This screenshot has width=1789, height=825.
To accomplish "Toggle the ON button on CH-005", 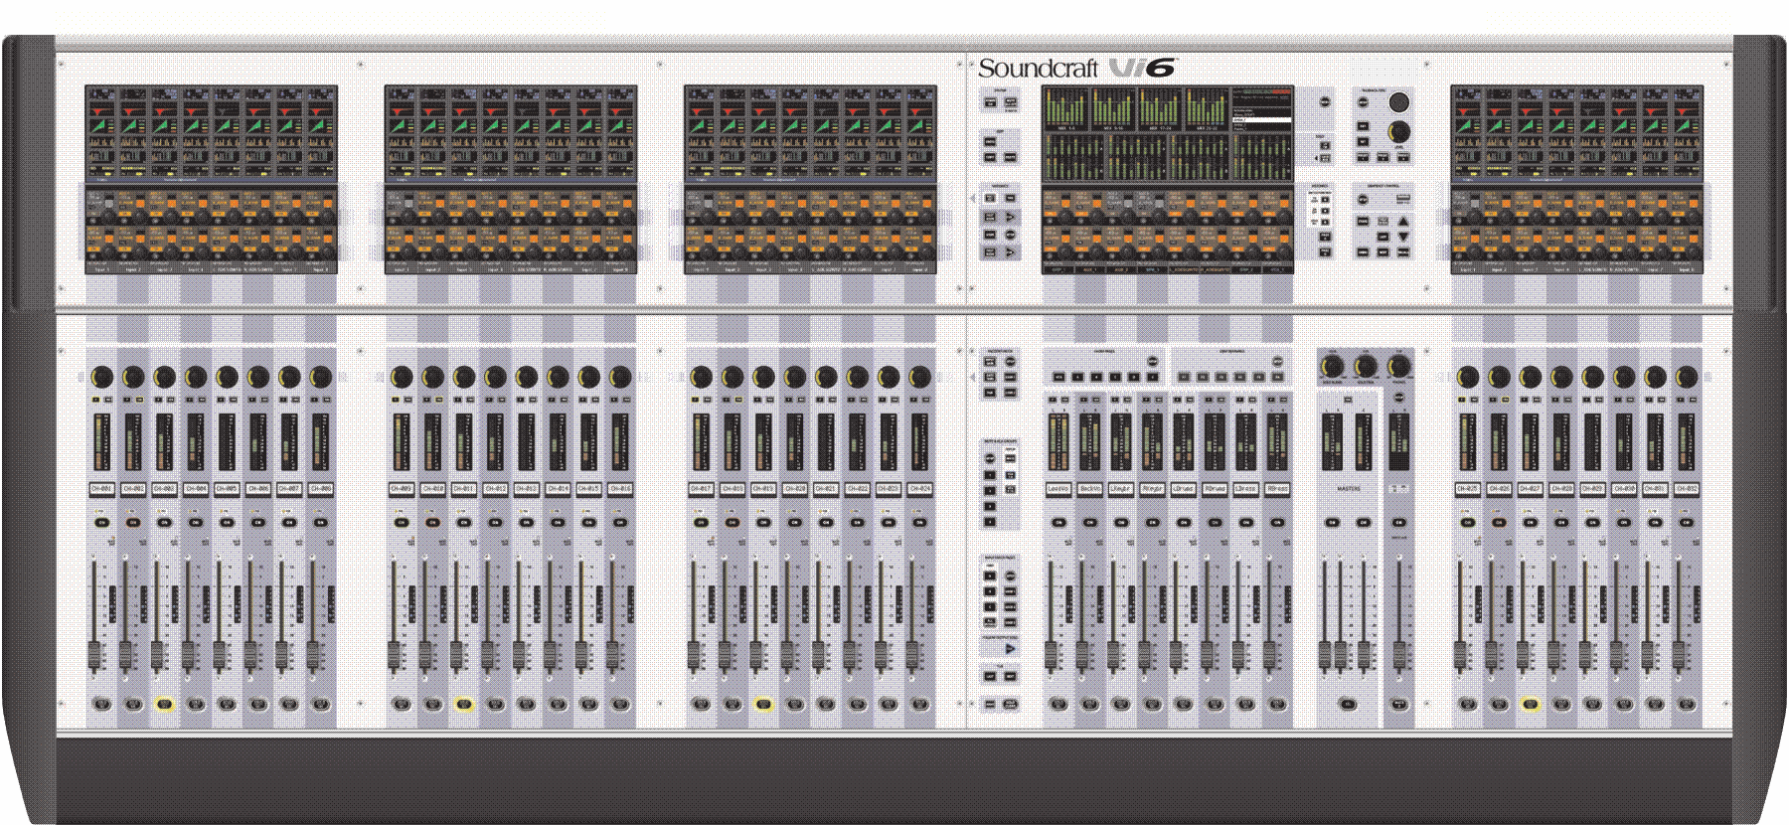I will pos(227,522).
